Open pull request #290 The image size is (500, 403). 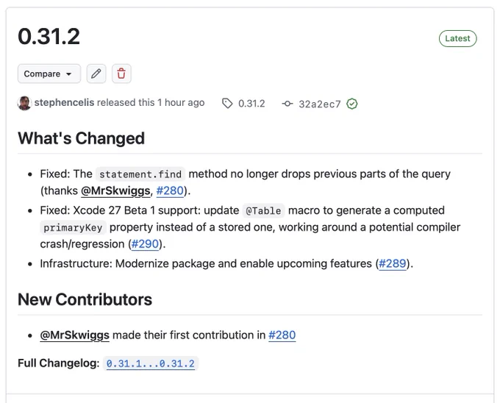145,244
